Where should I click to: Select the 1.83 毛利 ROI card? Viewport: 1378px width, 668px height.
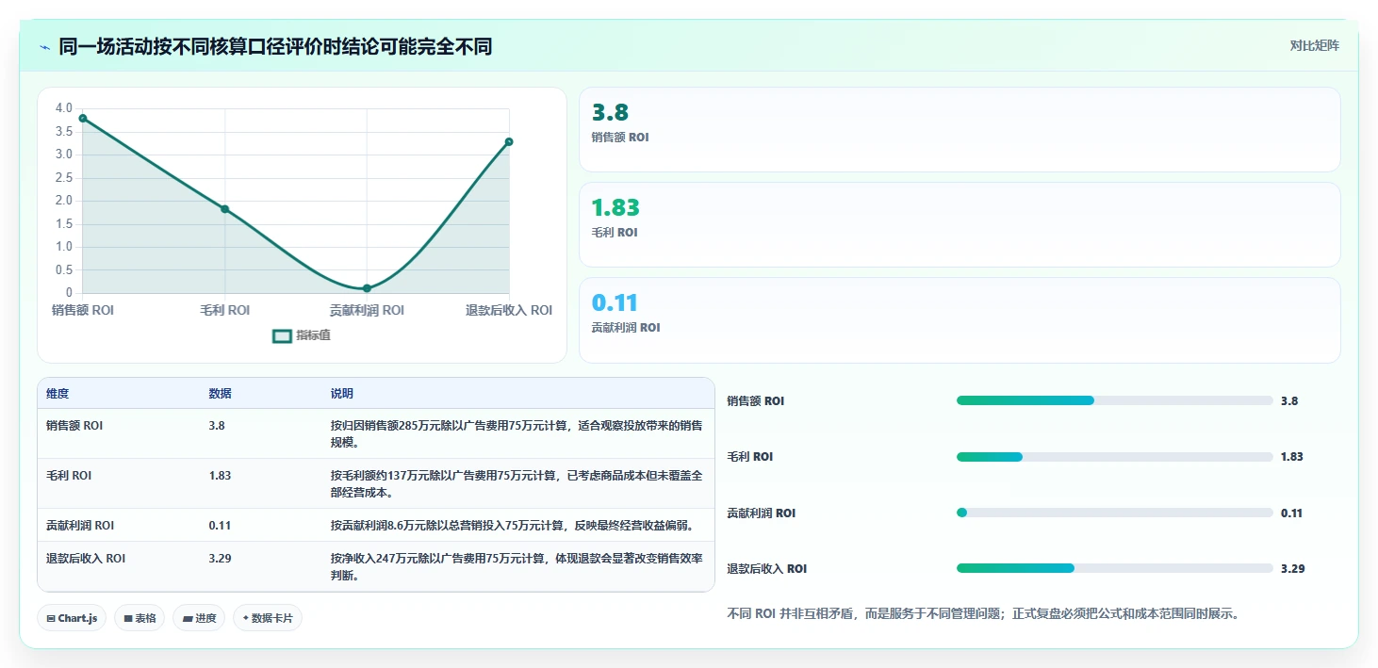[x=960, y=224]
